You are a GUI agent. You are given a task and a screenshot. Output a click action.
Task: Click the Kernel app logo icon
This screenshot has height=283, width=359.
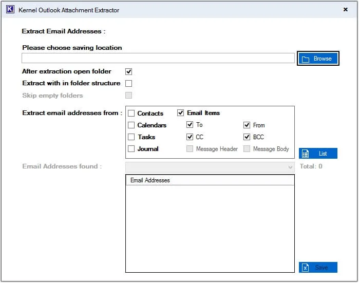(x=10, y=10)
